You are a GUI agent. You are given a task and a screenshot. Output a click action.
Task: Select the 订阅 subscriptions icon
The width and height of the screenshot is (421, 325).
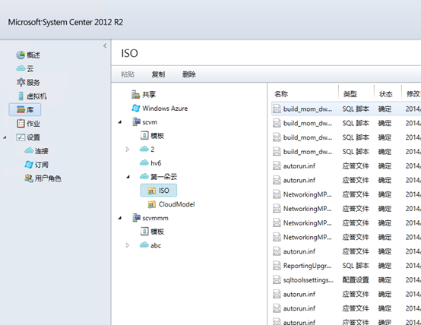pos(29,165)
